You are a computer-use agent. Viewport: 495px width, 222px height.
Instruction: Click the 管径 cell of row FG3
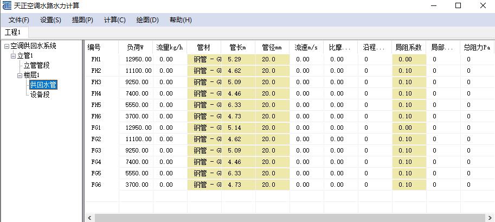coord(272,150)
